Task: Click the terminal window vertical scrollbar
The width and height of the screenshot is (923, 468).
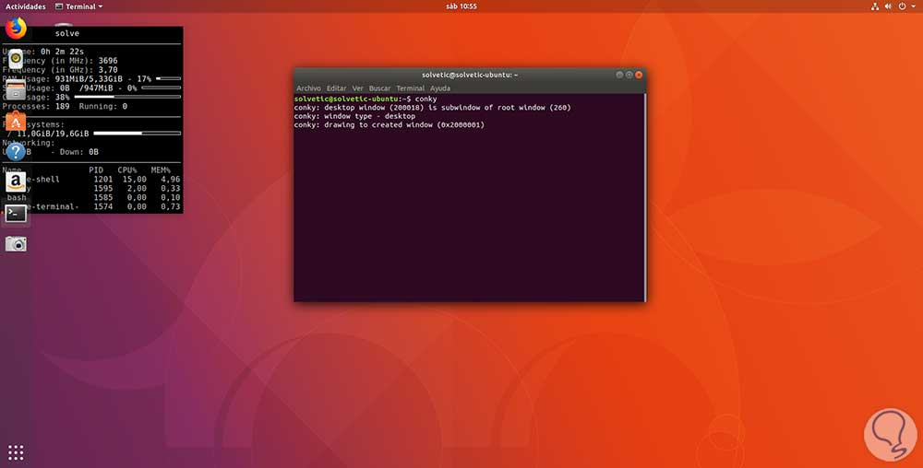Action: (645, 197)
